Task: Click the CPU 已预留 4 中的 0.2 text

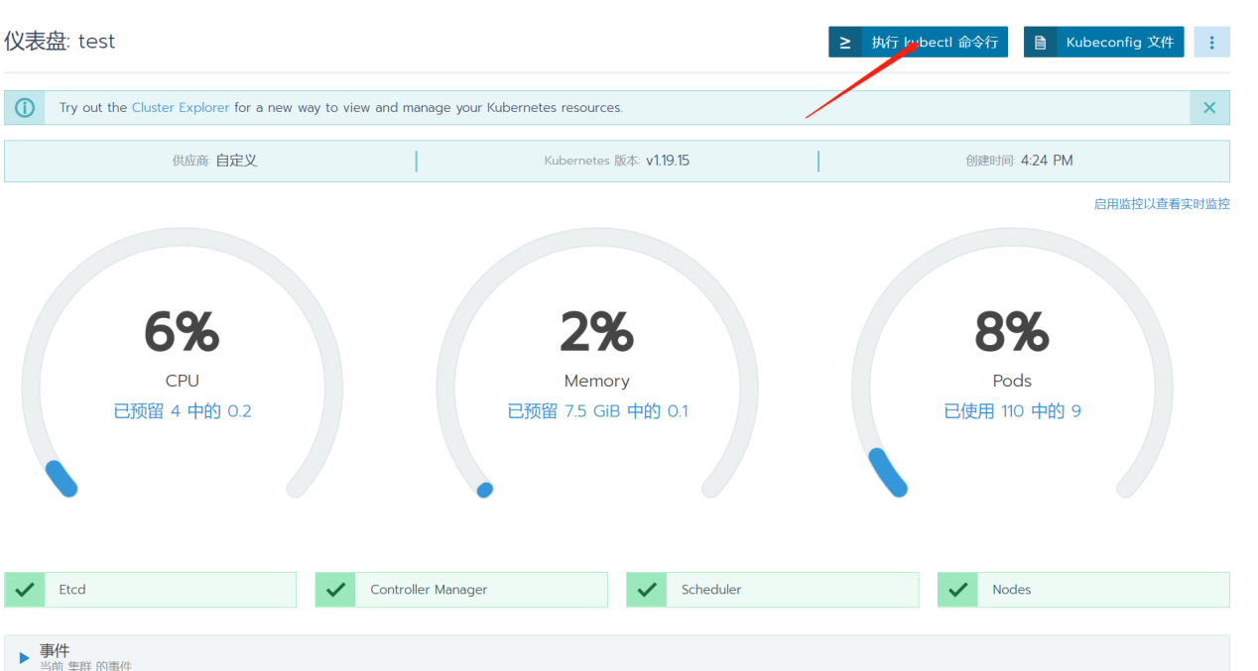Action: click(183, 411)
